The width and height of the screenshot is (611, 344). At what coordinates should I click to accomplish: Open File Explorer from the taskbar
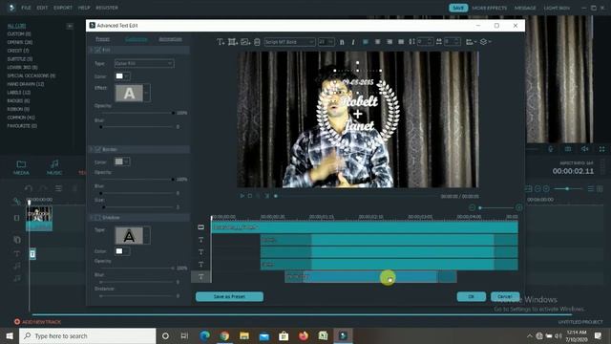coord(244,335)
